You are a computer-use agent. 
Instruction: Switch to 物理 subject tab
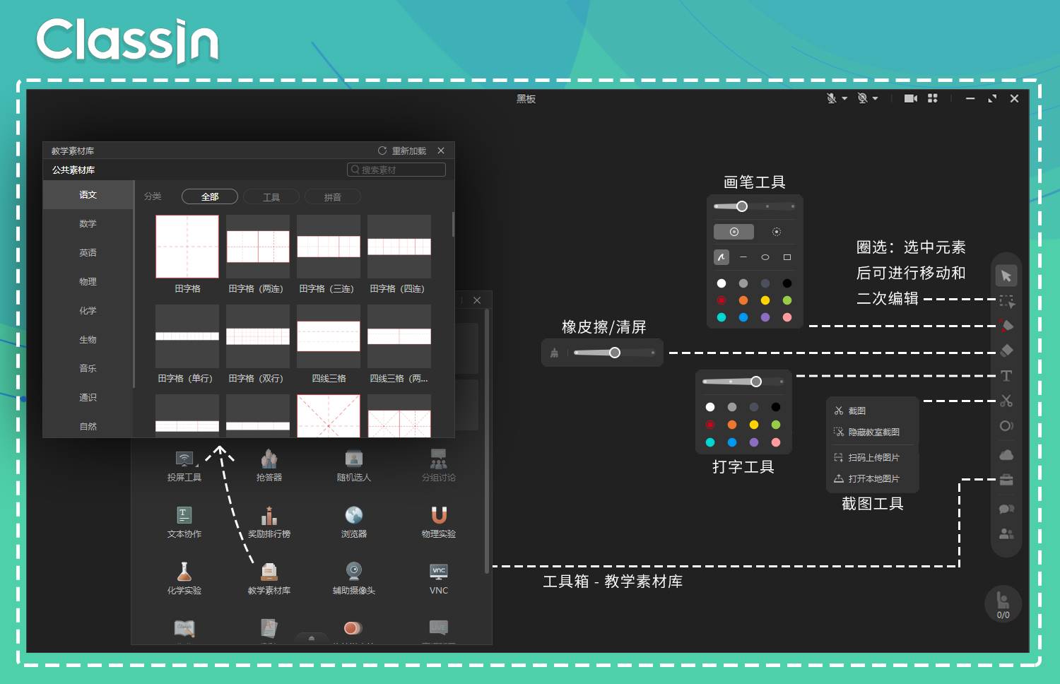[88, 281]
